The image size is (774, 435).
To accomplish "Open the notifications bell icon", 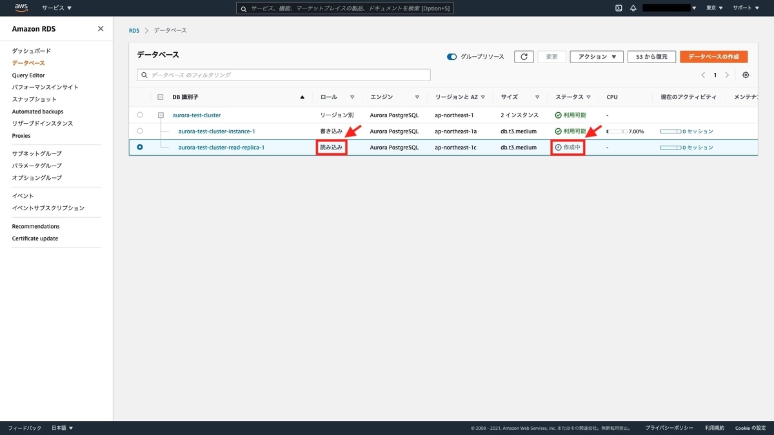I will pyautogui.click(x=633, y=8).
